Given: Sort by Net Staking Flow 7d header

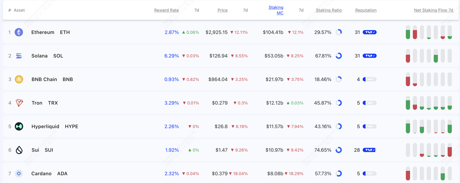Looking at the screenshot, I should pos(433,10).
